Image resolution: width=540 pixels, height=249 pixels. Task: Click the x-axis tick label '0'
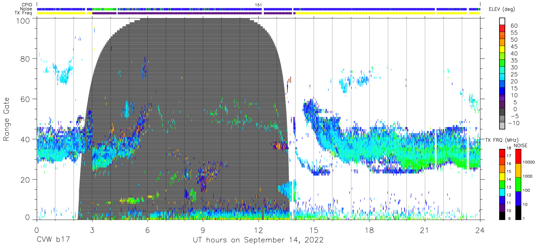(36, 230)
